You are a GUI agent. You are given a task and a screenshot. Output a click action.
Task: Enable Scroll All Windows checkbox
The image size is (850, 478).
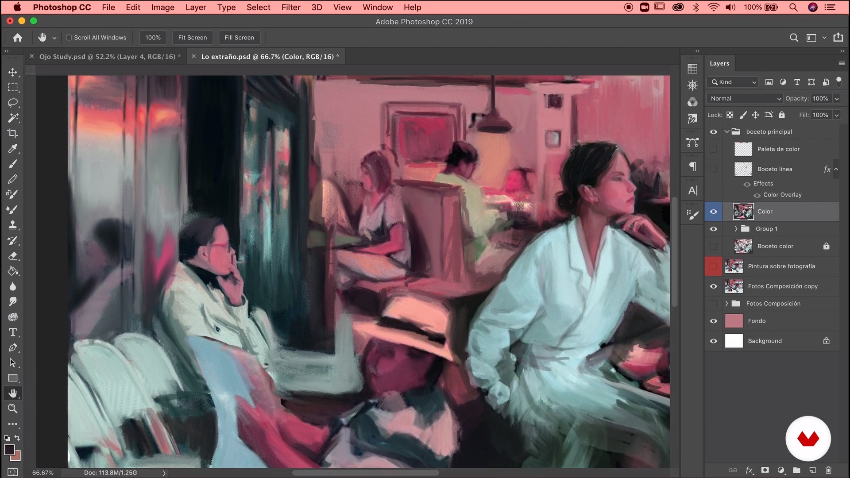tap(69, 38)
